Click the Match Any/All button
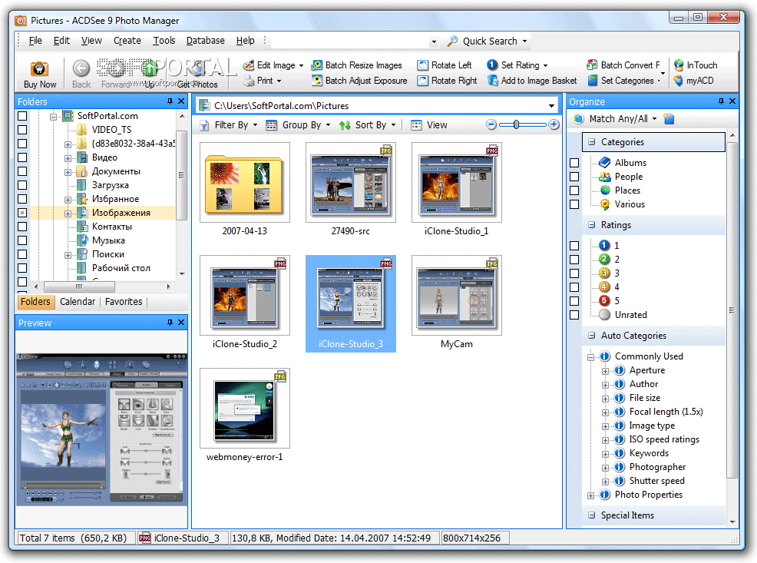 pyautogui.click(x=617, y=119)
